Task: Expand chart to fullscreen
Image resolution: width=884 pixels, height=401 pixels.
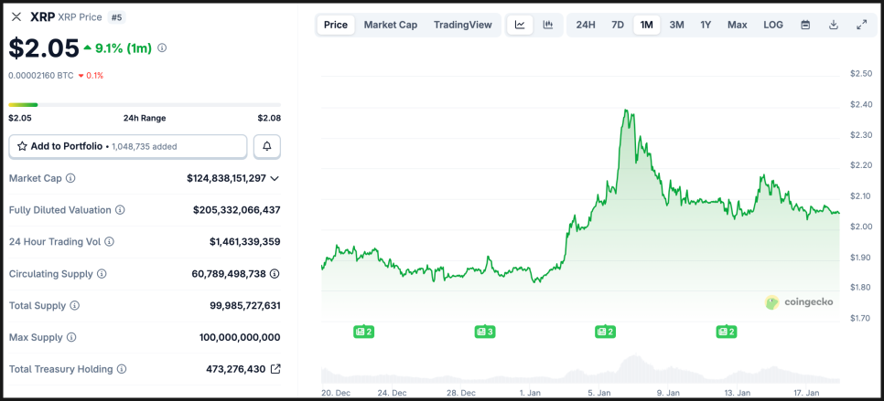Action: pos(861,25)
